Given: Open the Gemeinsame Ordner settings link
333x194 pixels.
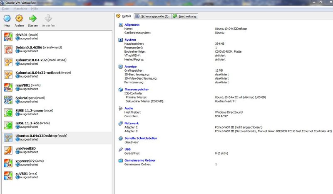Looking at the screenshot, I should pos(140,160).
